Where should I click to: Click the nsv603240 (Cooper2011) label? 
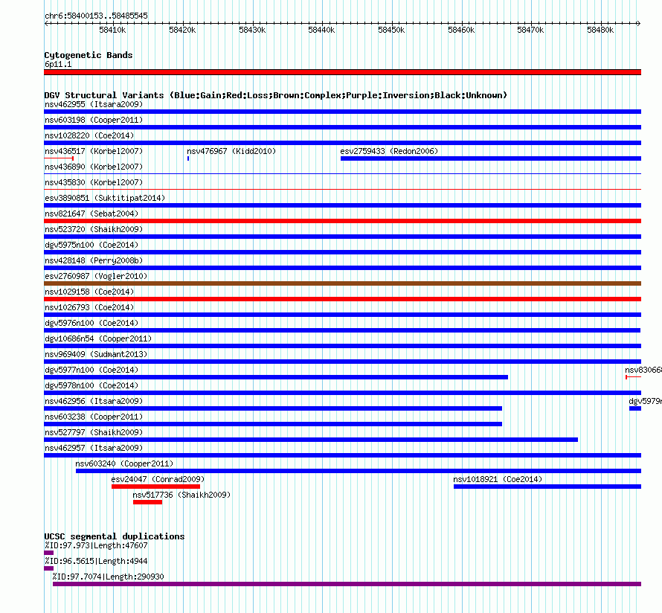(x=124, y=463)
